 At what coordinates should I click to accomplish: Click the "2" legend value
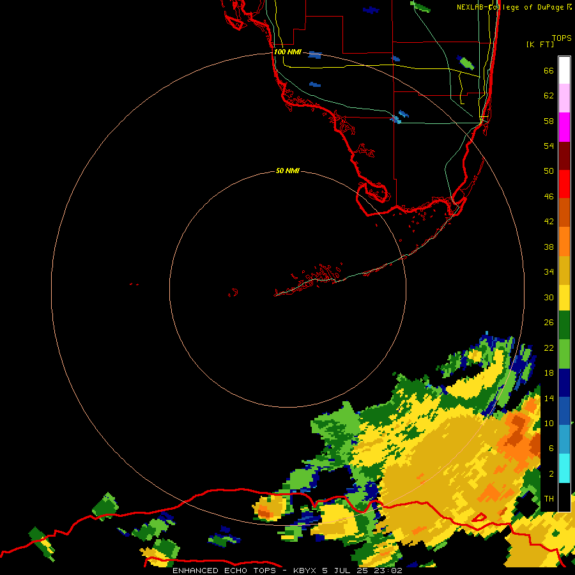[551, 474]
